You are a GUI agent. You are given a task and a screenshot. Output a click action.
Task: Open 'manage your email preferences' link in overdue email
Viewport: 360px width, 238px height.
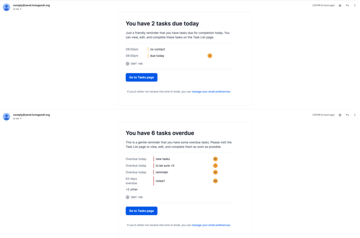(211, 225)
